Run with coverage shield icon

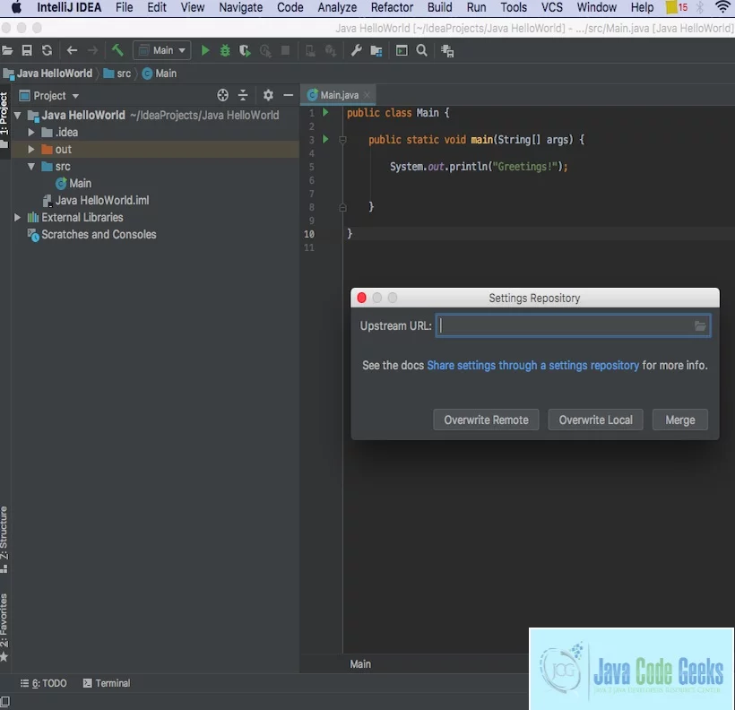[245, 50]
